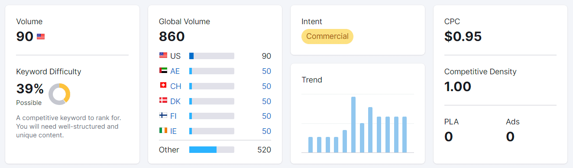This screenshot has height=168, width=573.
Task: Click the Switzerland flag icon next to CH
Action: [163, 86]
